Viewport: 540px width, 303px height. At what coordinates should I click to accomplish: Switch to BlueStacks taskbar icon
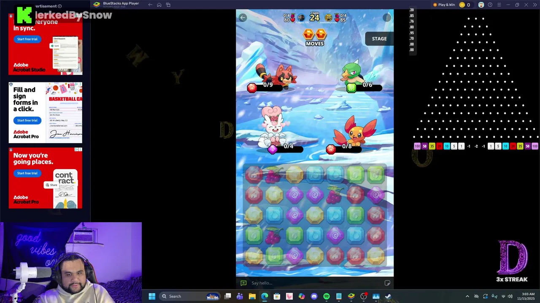(x=351, y=296)
